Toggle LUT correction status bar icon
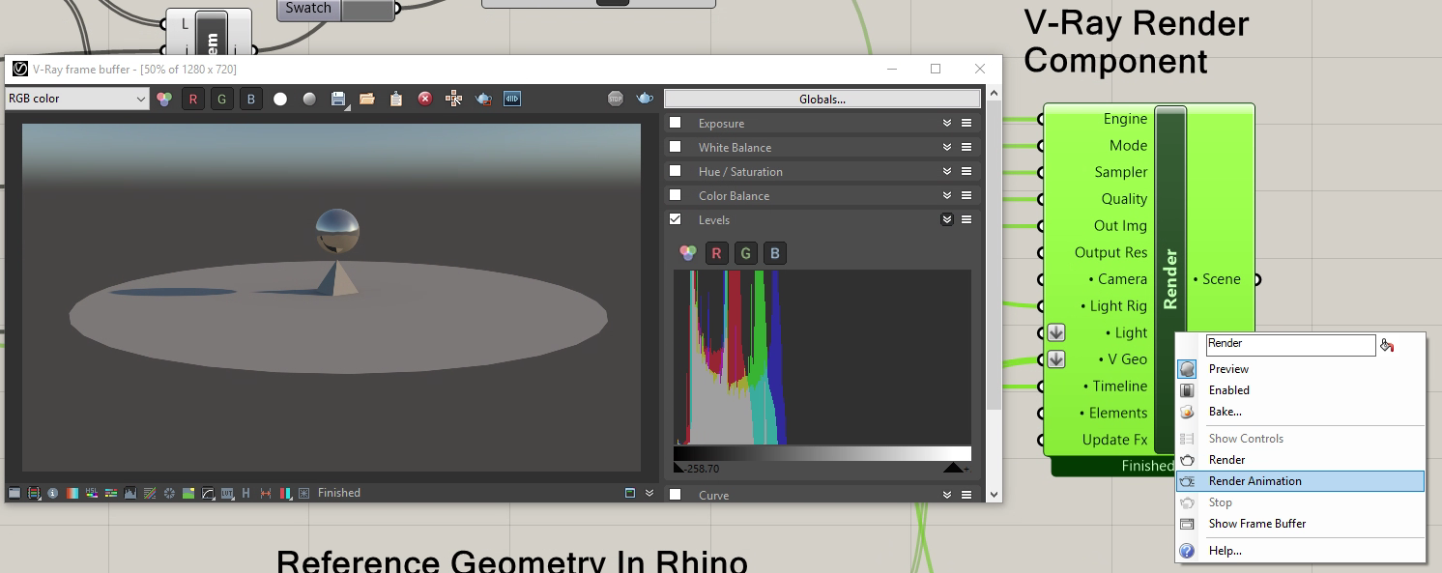Image resolution: width=1442 pixels, height=573 pixels. click(x=227, y=493)
